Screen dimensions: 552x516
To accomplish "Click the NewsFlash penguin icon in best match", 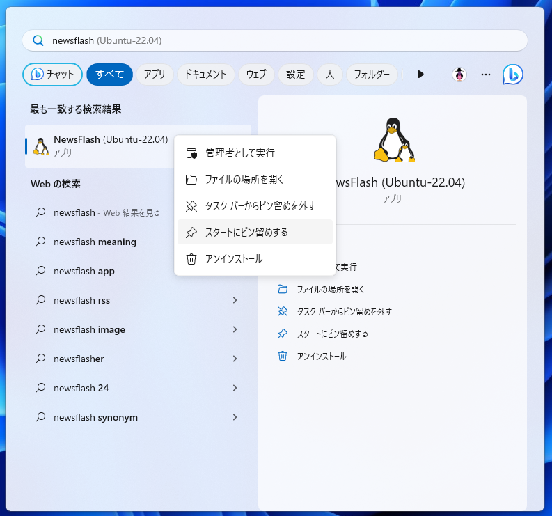I will 41,146.
